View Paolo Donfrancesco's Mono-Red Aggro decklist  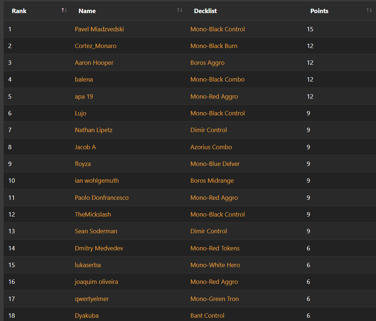pyautogui.click(x=214, y=198)
